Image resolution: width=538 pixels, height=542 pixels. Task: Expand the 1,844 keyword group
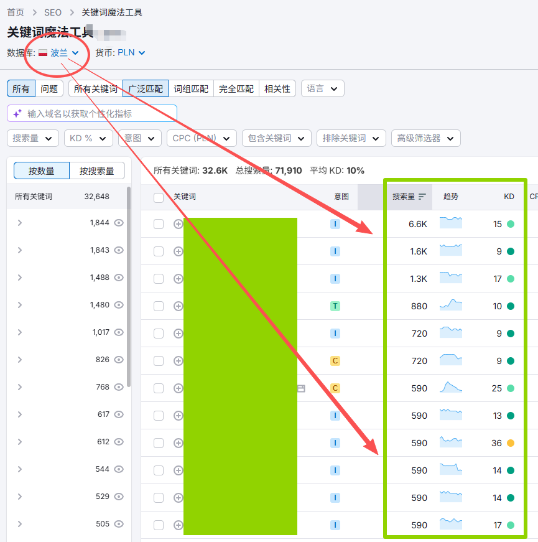point(20,223)
